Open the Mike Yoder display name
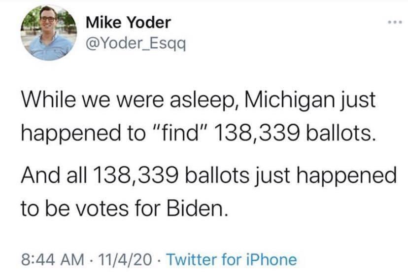This screenshot has width=408, height=280. point(128,22)
